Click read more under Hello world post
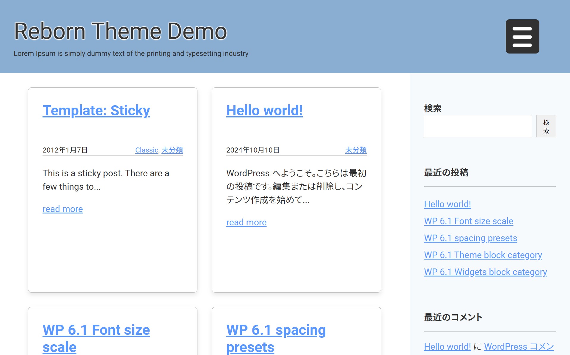The width and height of the screenshot is (570, 355). tap(246, 222)
